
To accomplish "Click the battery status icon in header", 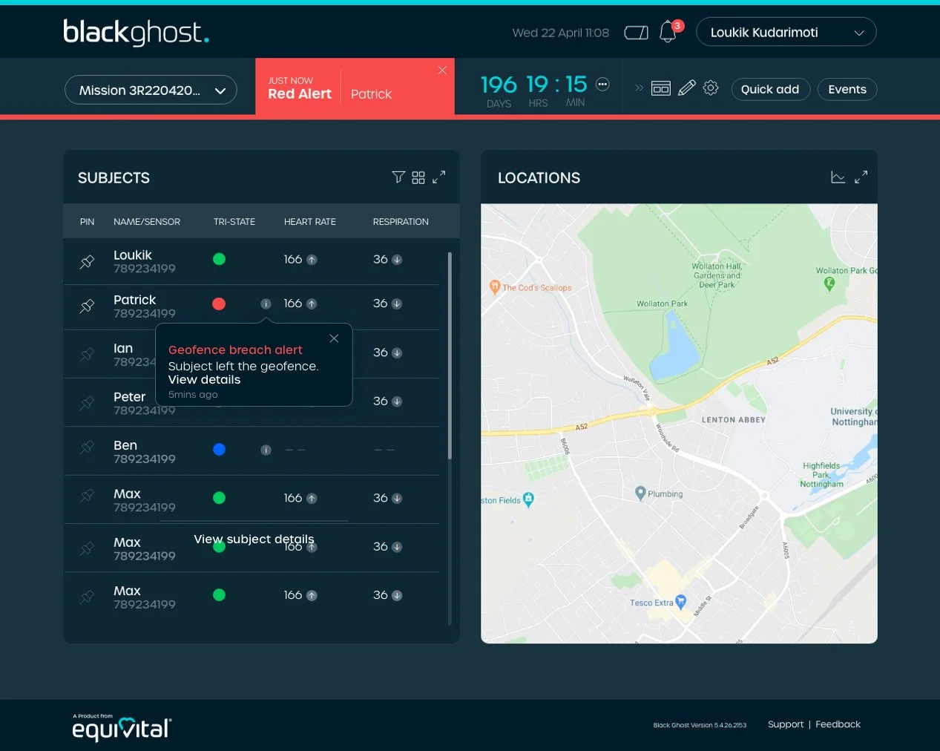I will pyautogui.click(x=636, y=33).
